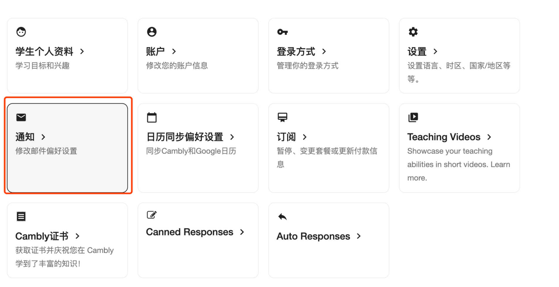Select the key icon for 登录方式
Screen dimensions: 559x287
click(x=282, y=31)
